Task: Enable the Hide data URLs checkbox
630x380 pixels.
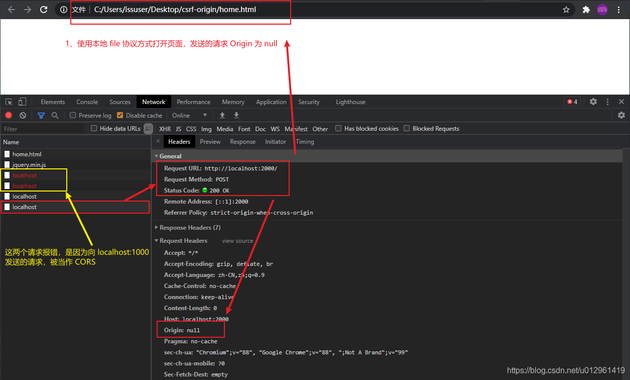Action: pos(94,128)
